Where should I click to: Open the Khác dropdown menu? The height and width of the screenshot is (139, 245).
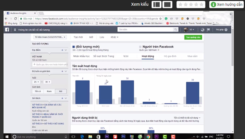(x=115, y=37)
